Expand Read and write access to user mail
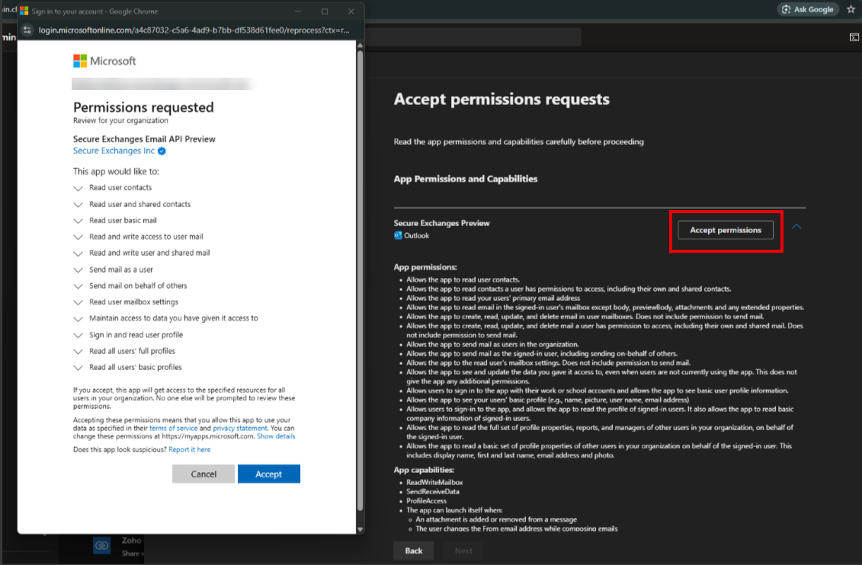 click(x=78, y=237)
